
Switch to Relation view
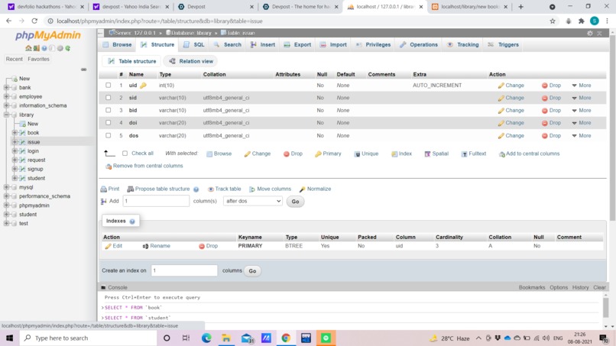pos(191,61)
